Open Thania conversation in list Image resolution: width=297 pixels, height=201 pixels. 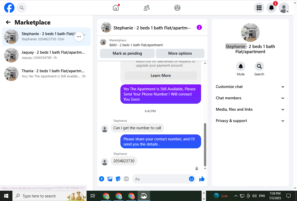(46, 74)
